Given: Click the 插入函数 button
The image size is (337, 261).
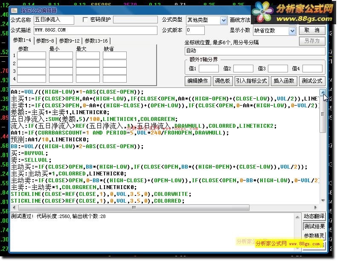Looking at the screenshot, I should tap(284, 81).
